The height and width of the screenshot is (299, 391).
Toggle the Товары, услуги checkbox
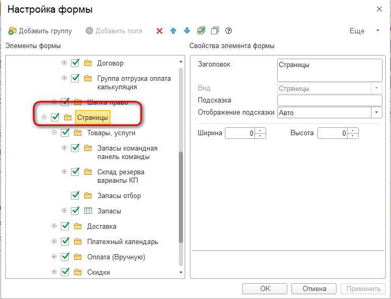coord(65,133)
